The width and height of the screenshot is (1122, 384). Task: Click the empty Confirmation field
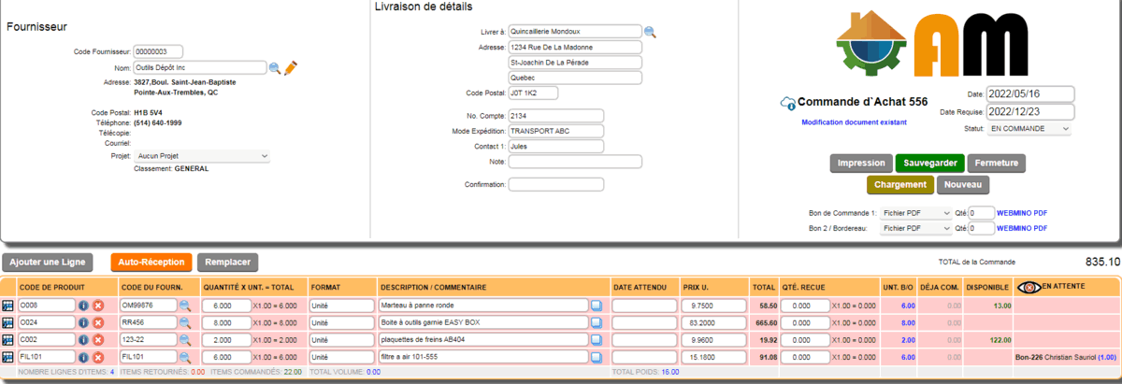(x=555, y=184)
